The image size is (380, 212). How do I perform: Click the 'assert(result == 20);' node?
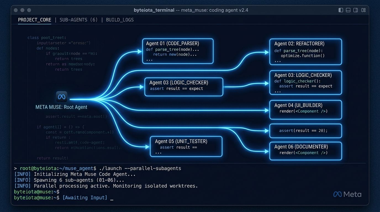point(305,131)
